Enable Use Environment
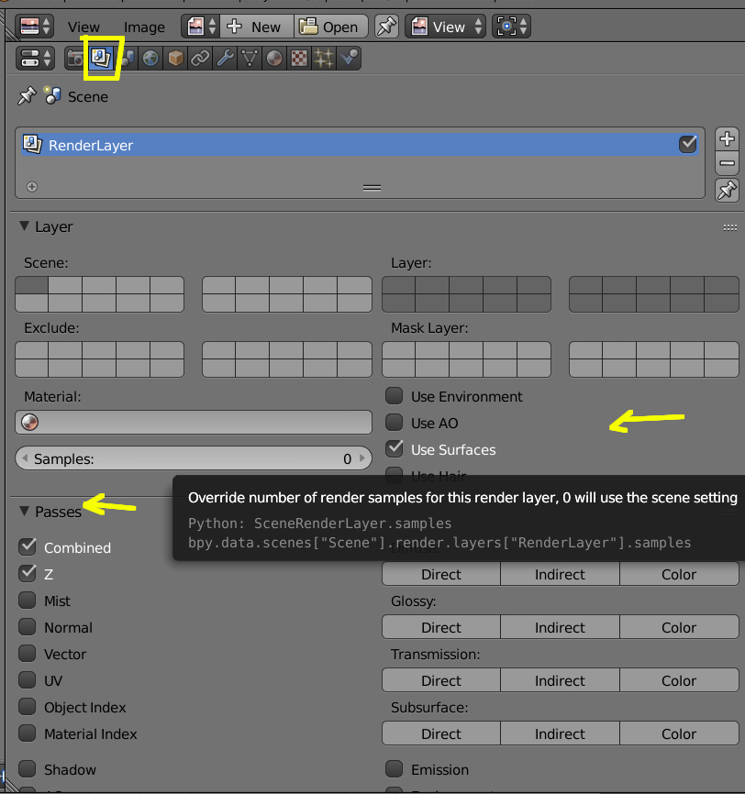745x794 pixels. tap(395, 396)
